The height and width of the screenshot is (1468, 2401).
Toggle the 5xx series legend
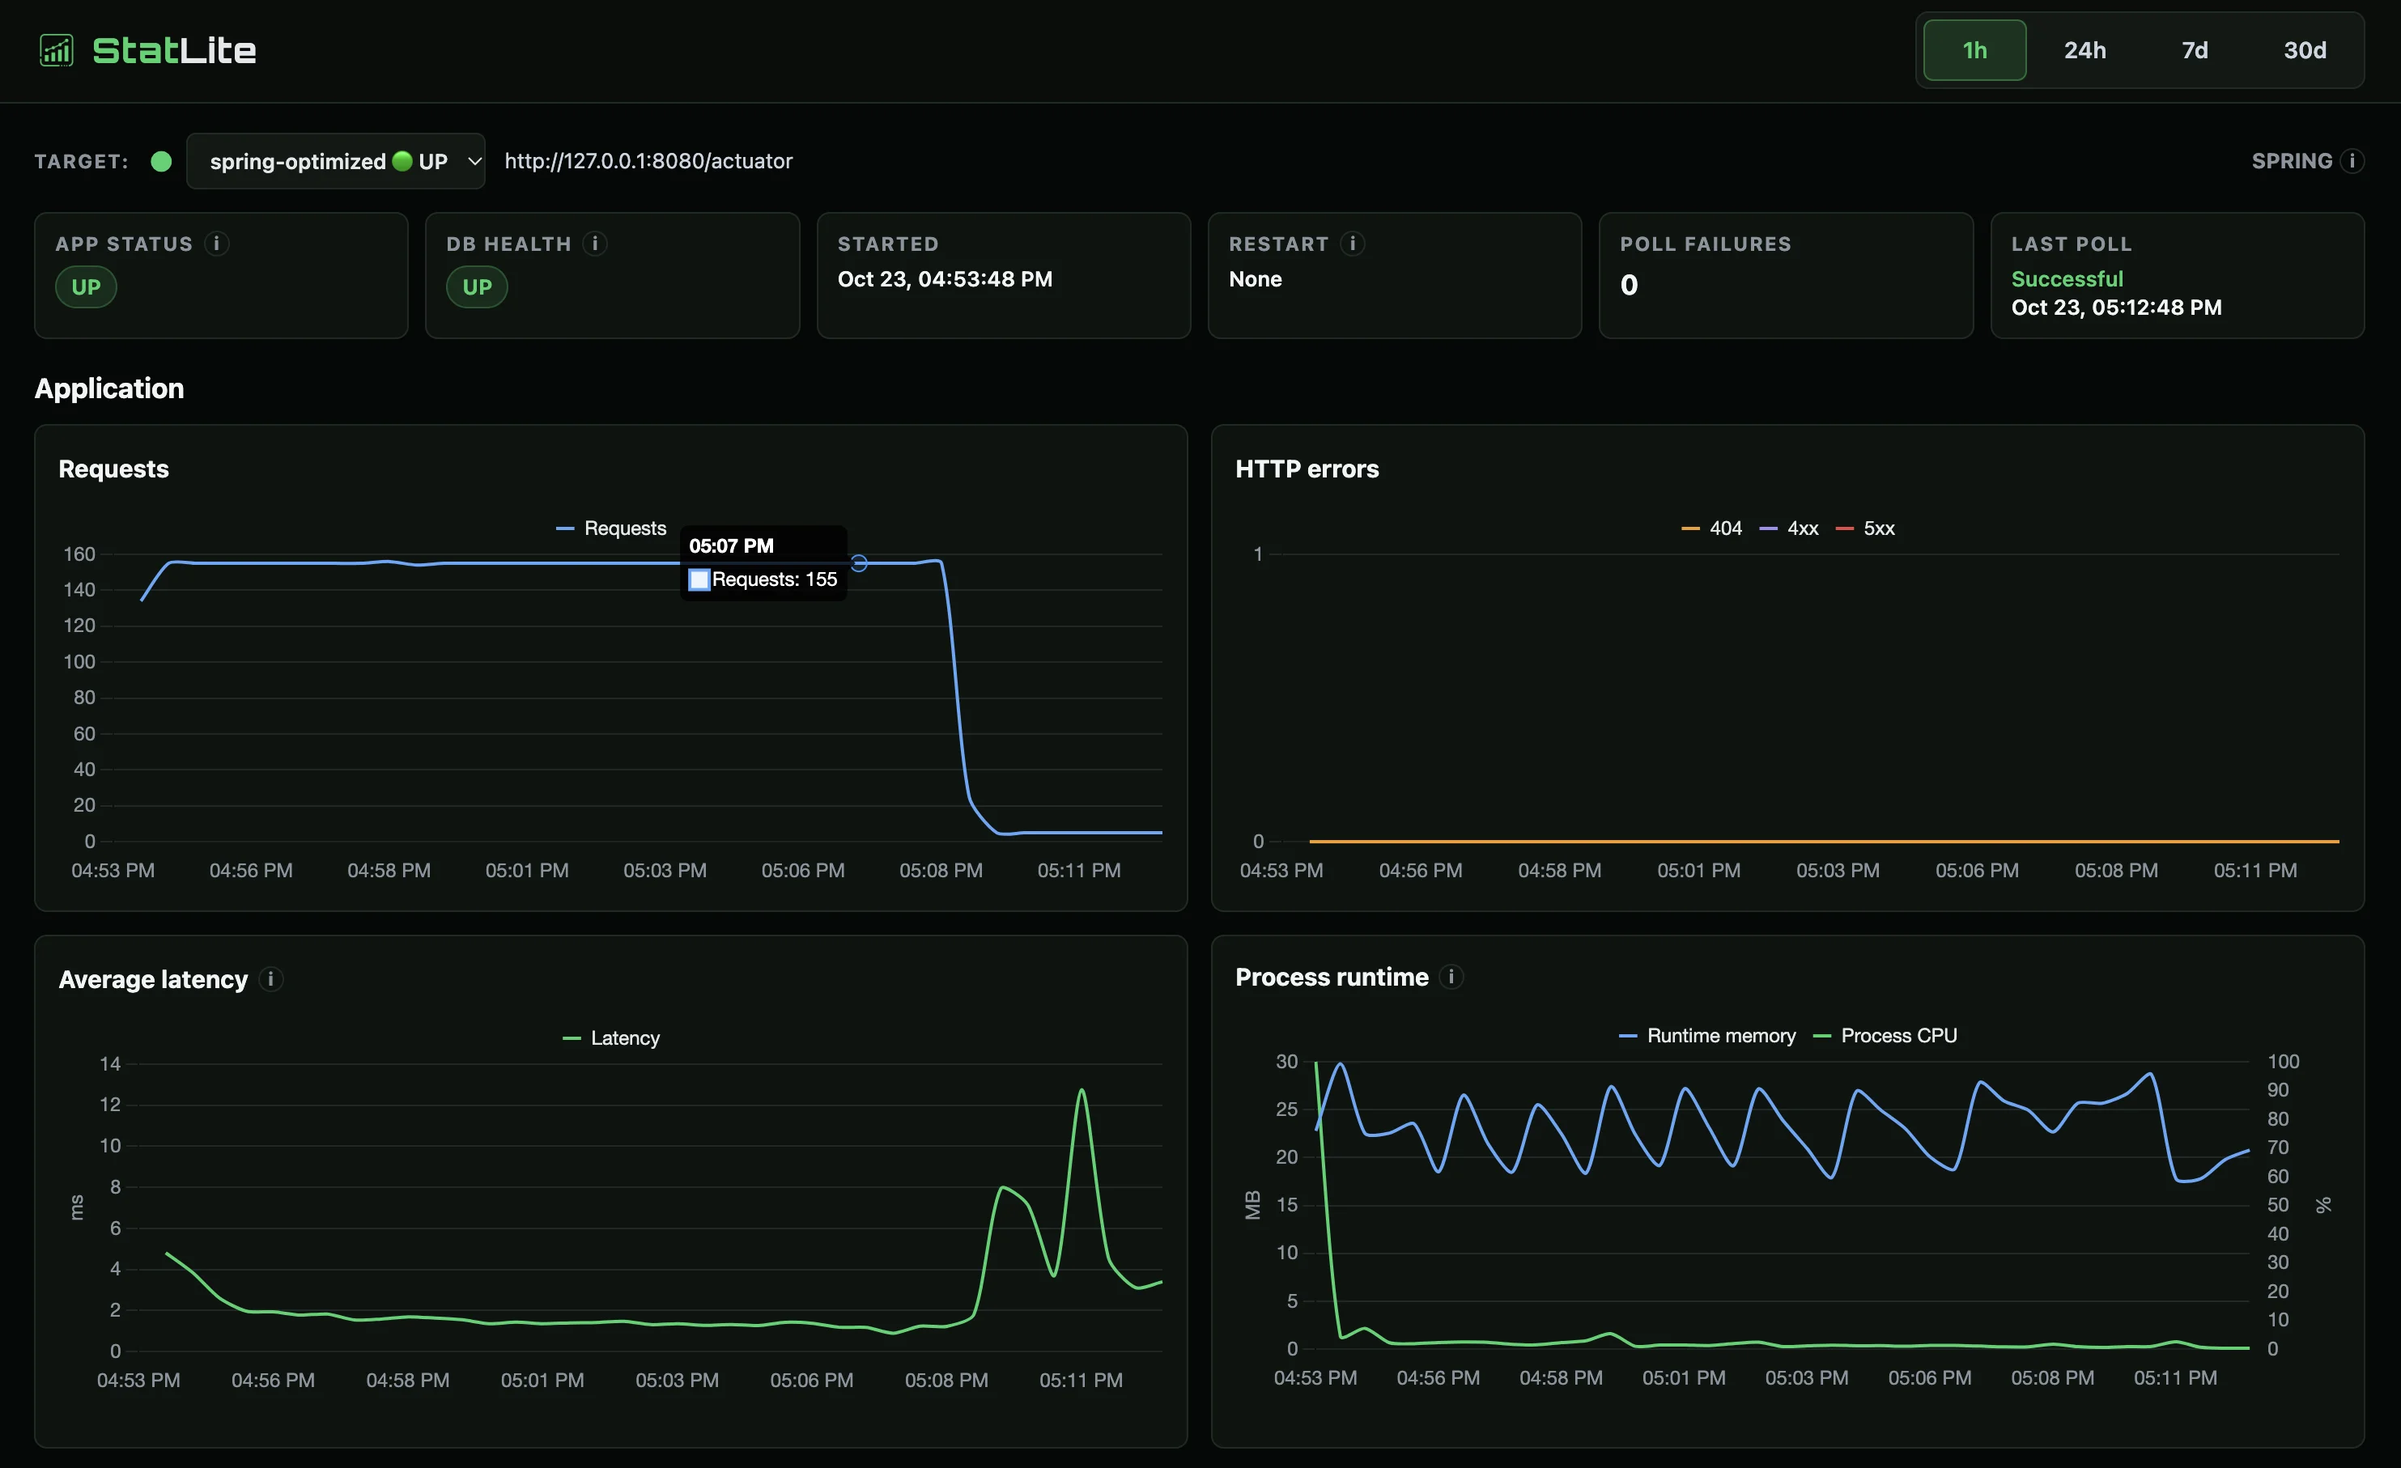pyautogui.click(x=1865, y=528)
